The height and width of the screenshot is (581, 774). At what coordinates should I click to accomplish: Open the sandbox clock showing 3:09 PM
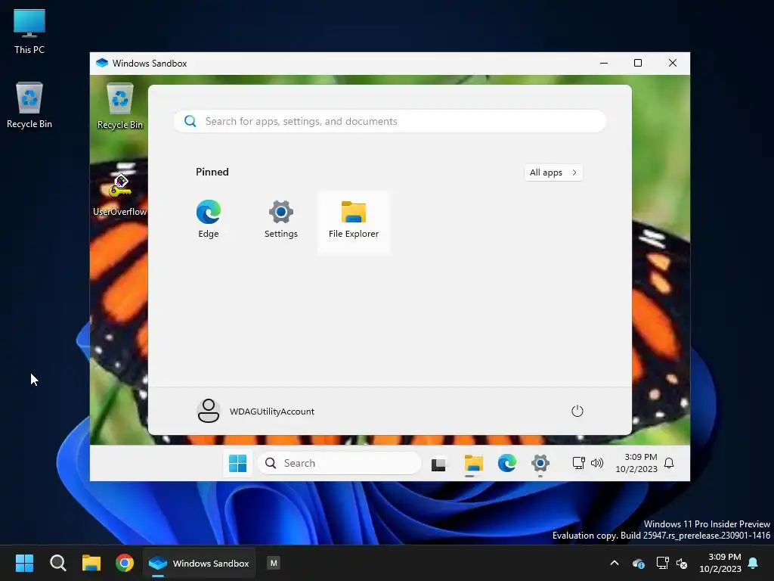(636, 463)
